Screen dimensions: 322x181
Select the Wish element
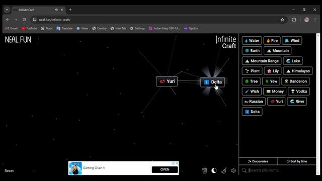[252, 92]
